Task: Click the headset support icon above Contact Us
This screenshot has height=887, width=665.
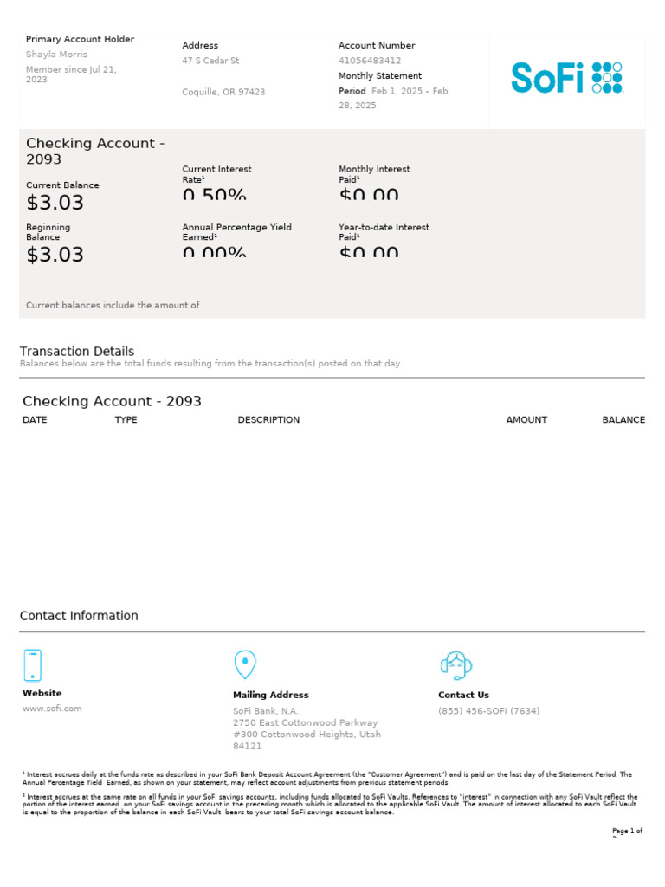Action: 455,665
